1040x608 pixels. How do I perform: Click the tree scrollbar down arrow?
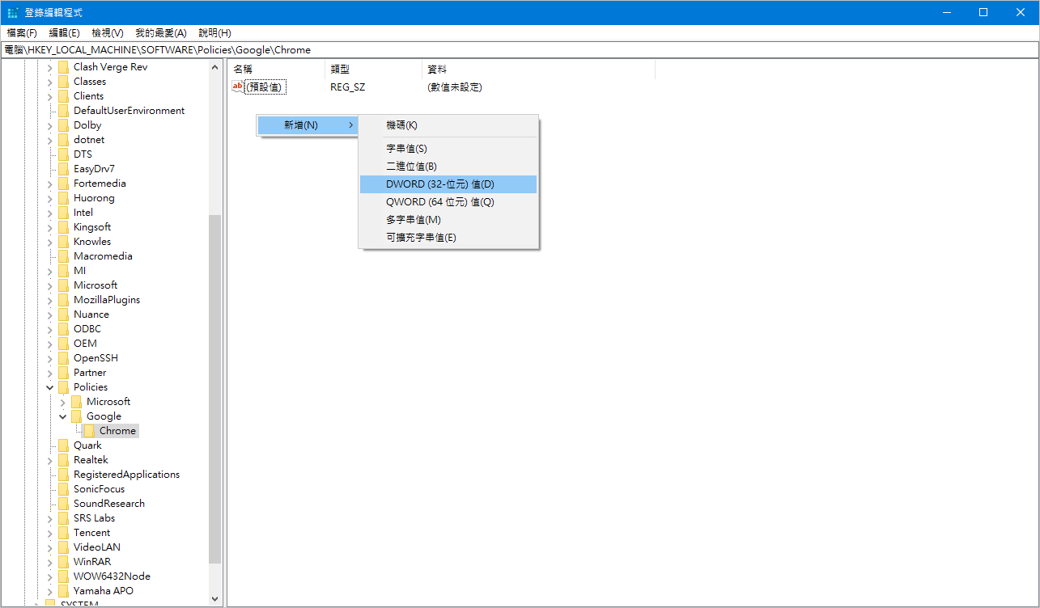coord(214,599)
